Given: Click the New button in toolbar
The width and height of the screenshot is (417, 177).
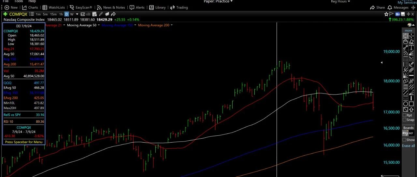Looking at the screenshot, I should coord(11,7).
